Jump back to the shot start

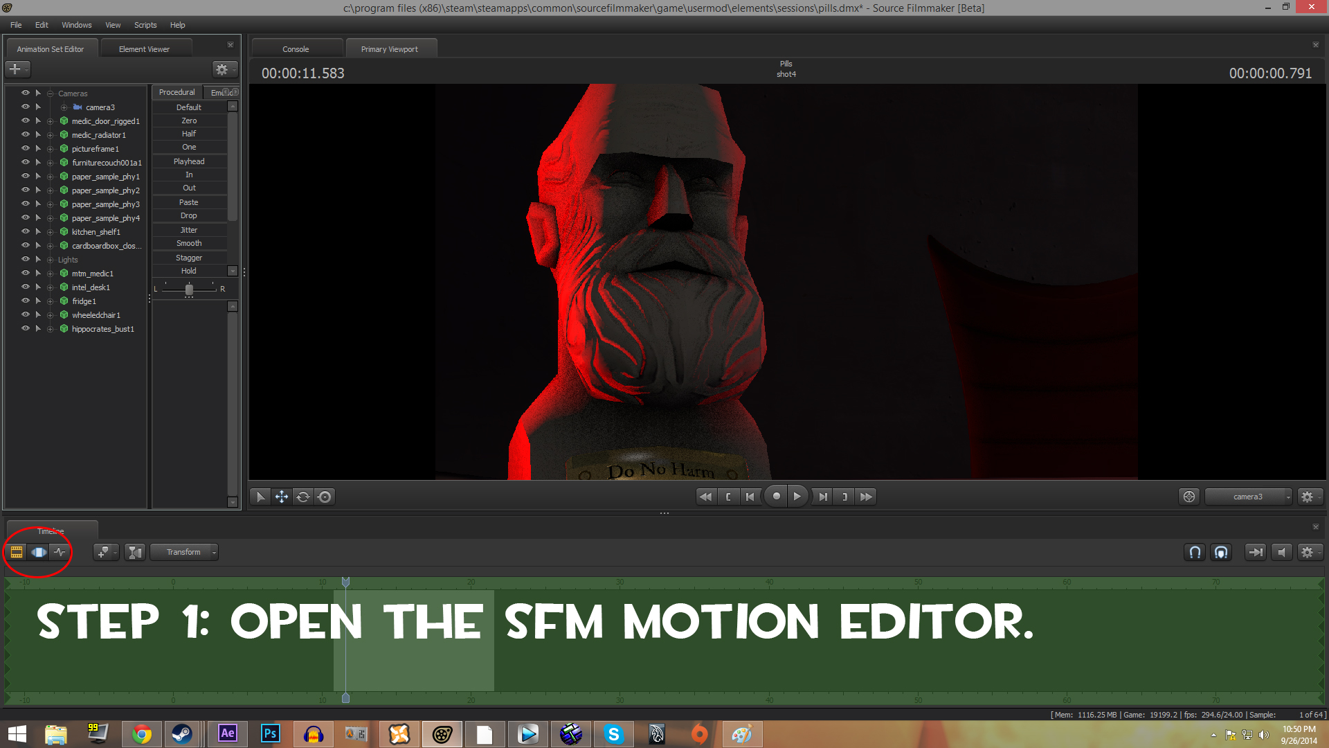pos(728,497)
